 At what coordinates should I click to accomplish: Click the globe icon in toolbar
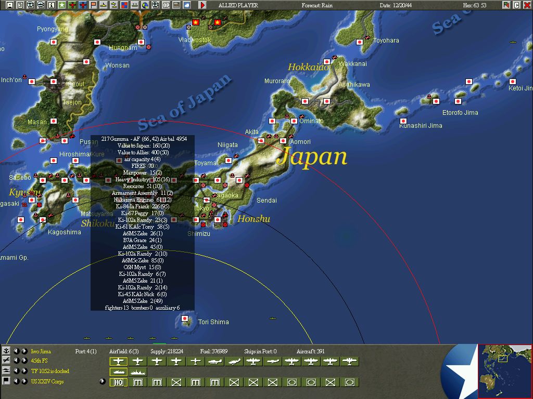(x=145, y=5)
